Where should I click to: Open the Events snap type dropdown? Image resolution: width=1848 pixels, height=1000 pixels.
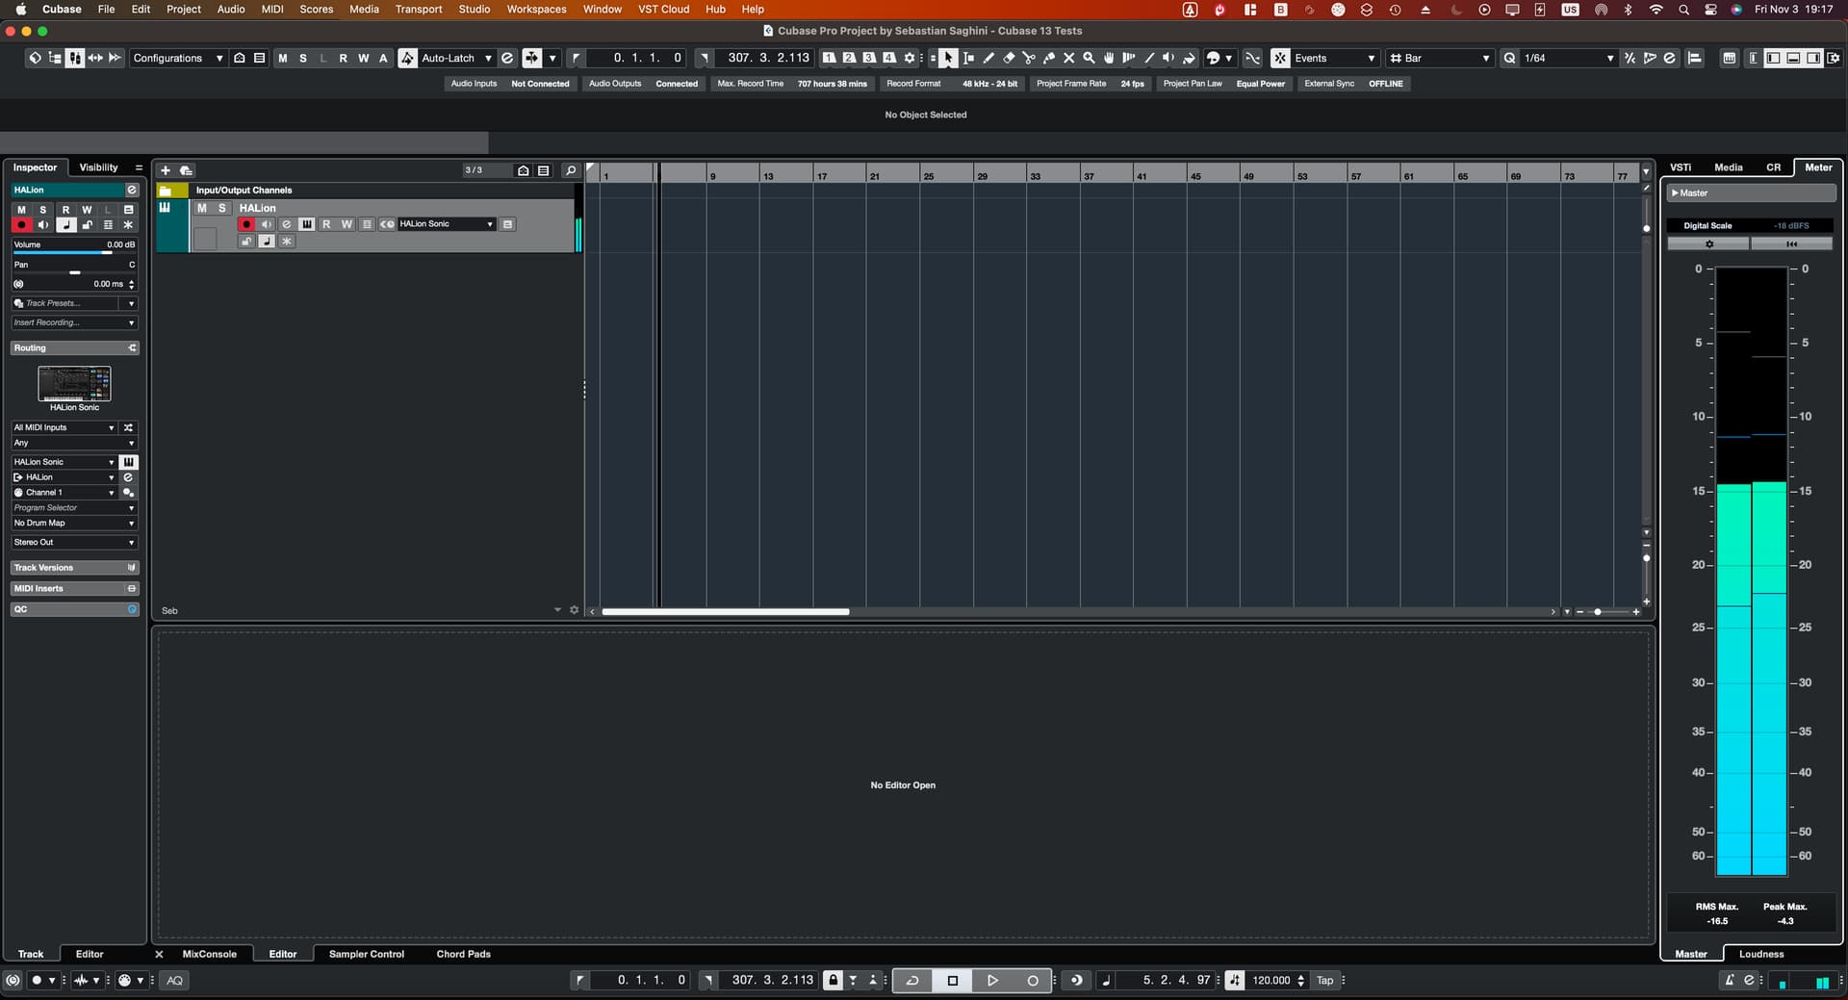[x=1334, y=58]
